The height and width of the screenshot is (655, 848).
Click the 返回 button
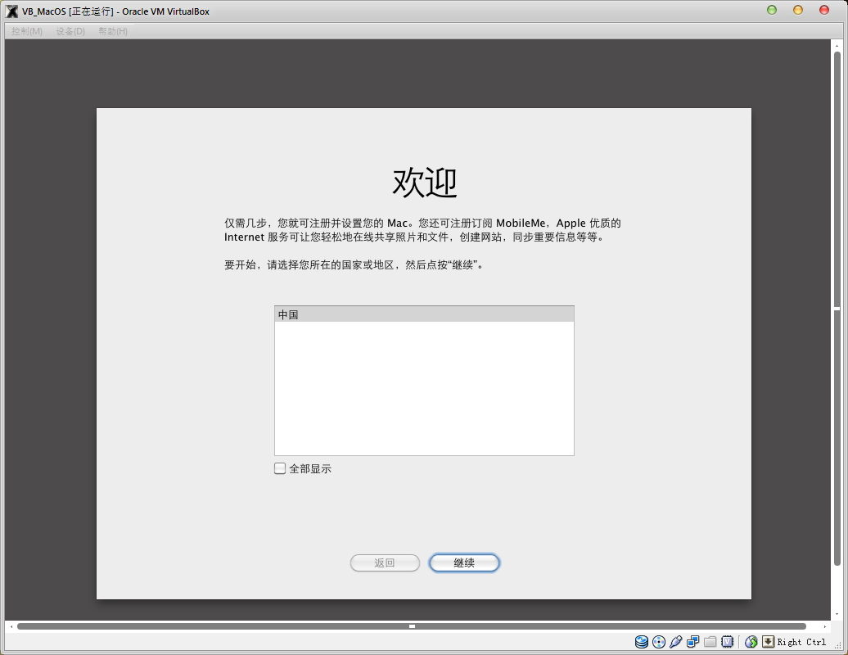pyautogui.click(x=385, y=563)
